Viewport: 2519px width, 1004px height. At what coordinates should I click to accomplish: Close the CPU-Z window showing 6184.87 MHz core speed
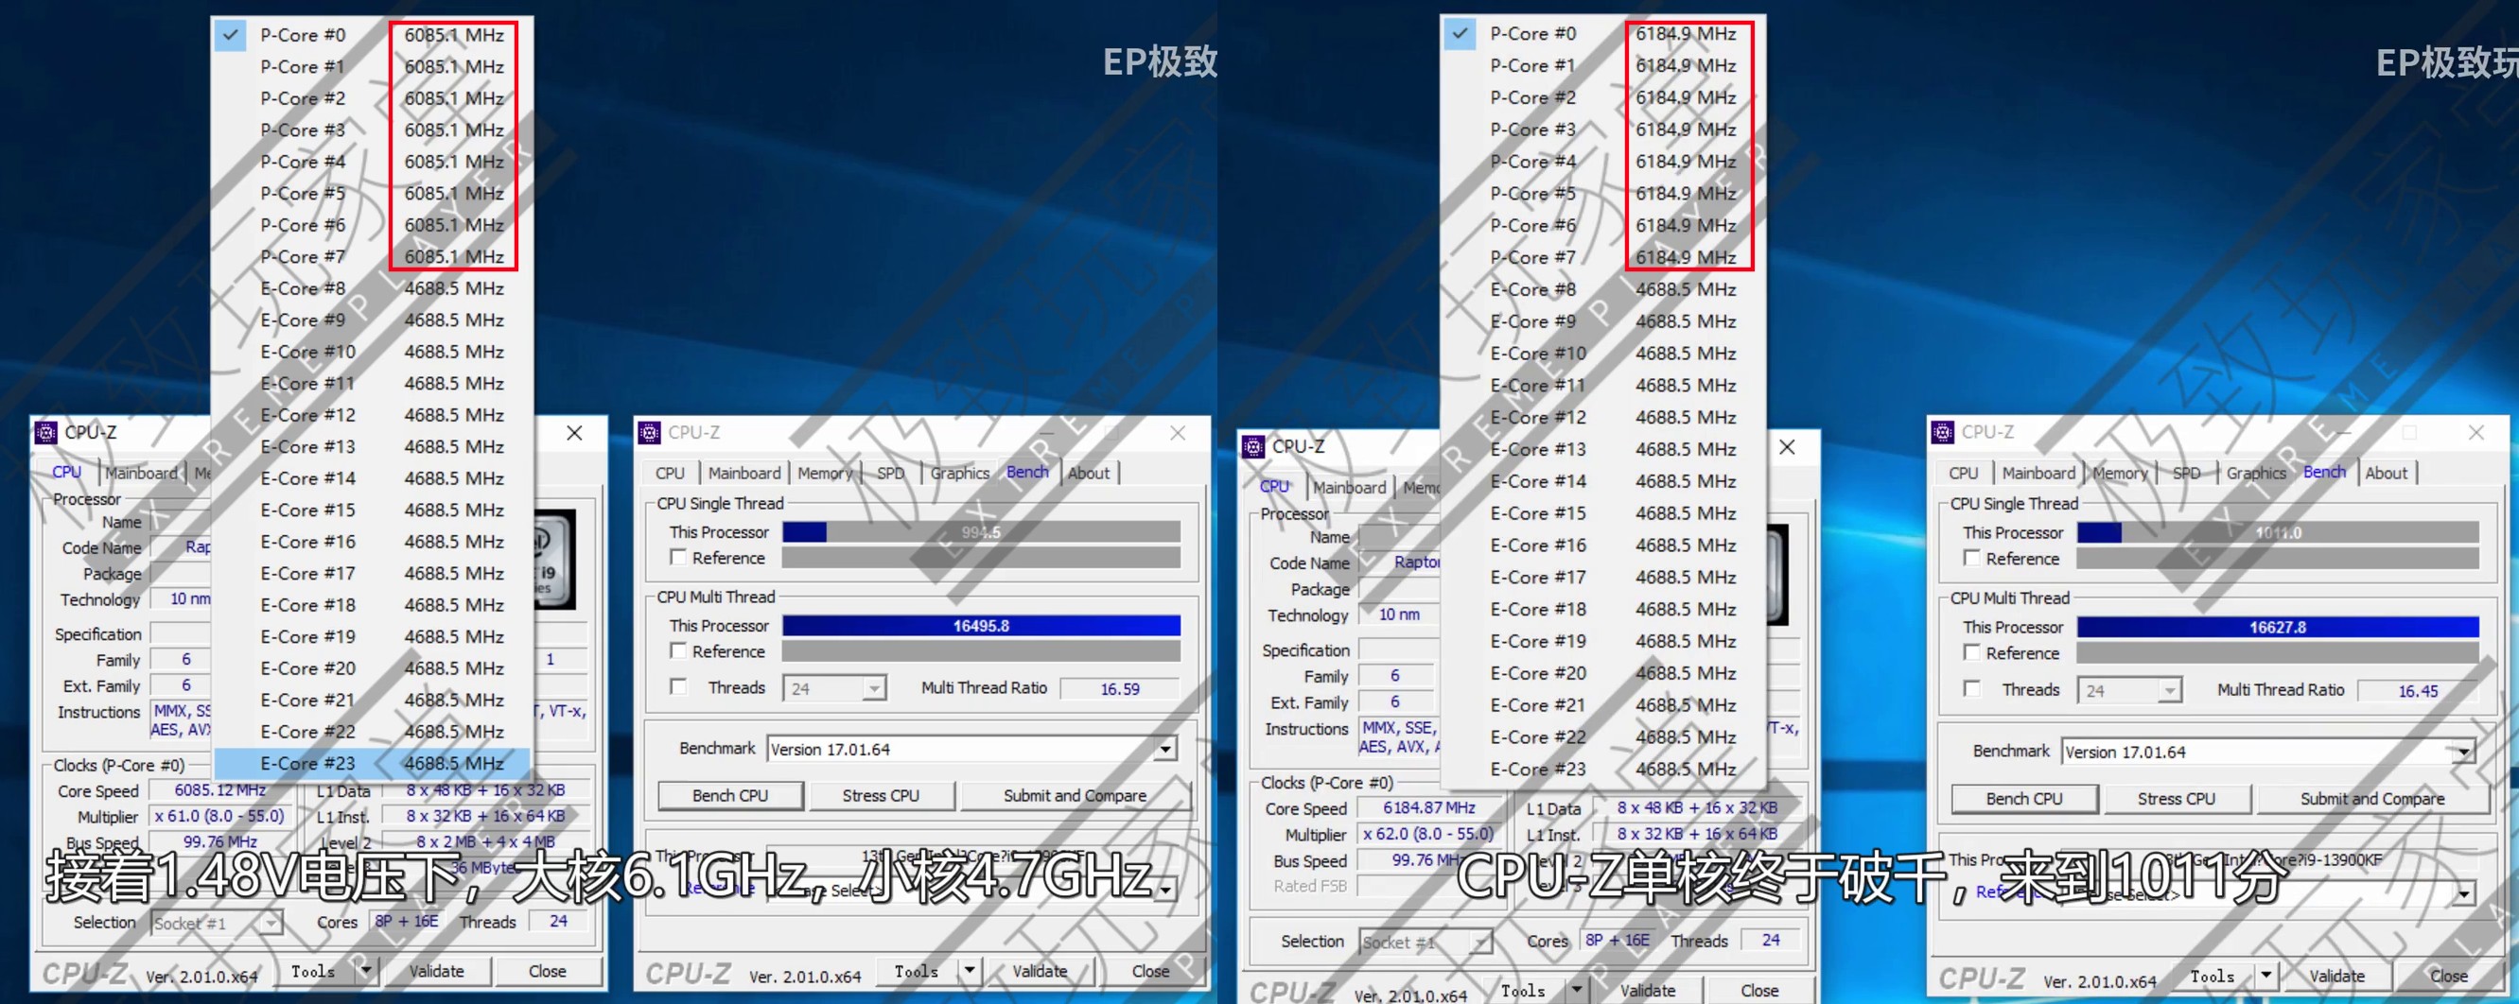pyautogui.click(x=1787, y=447)
